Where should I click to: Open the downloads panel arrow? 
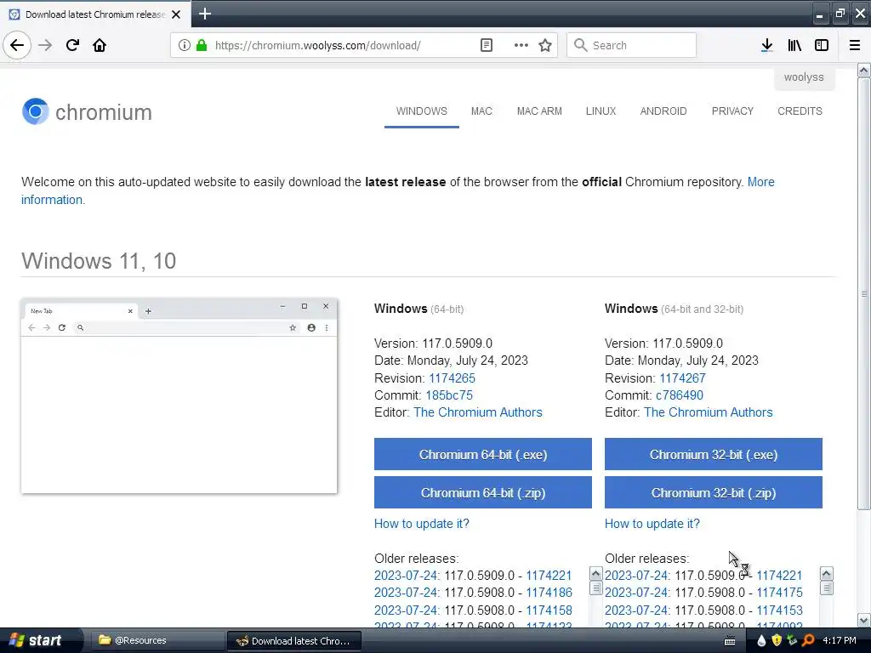[766, 45]
